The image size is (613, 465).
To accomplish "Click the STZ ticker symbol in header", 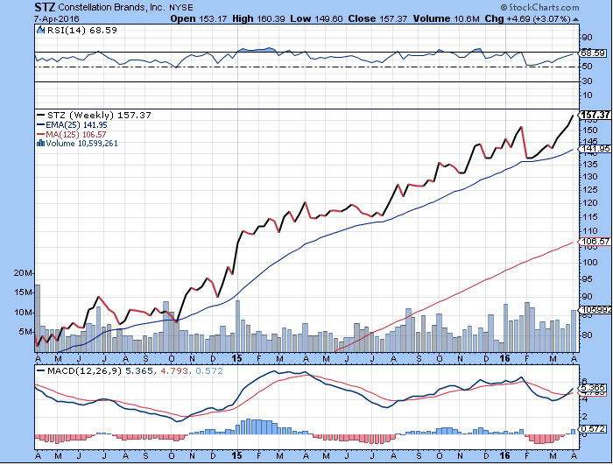I will point(45,7).
